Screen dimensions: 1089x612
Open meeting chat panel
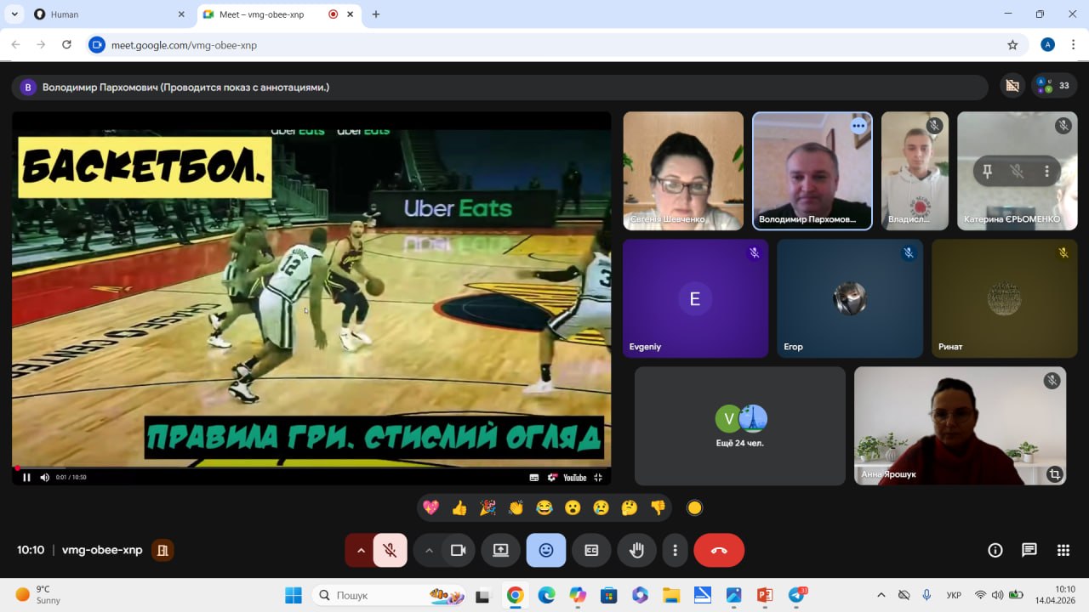click(1029, 550)
